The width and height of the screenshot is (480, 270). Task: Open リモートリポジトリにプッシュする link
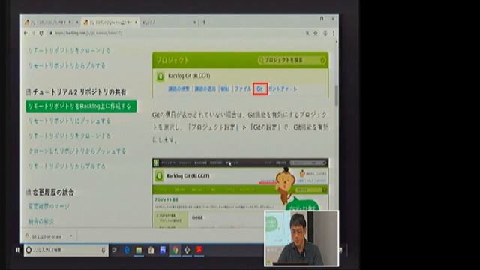click(69, 121)
